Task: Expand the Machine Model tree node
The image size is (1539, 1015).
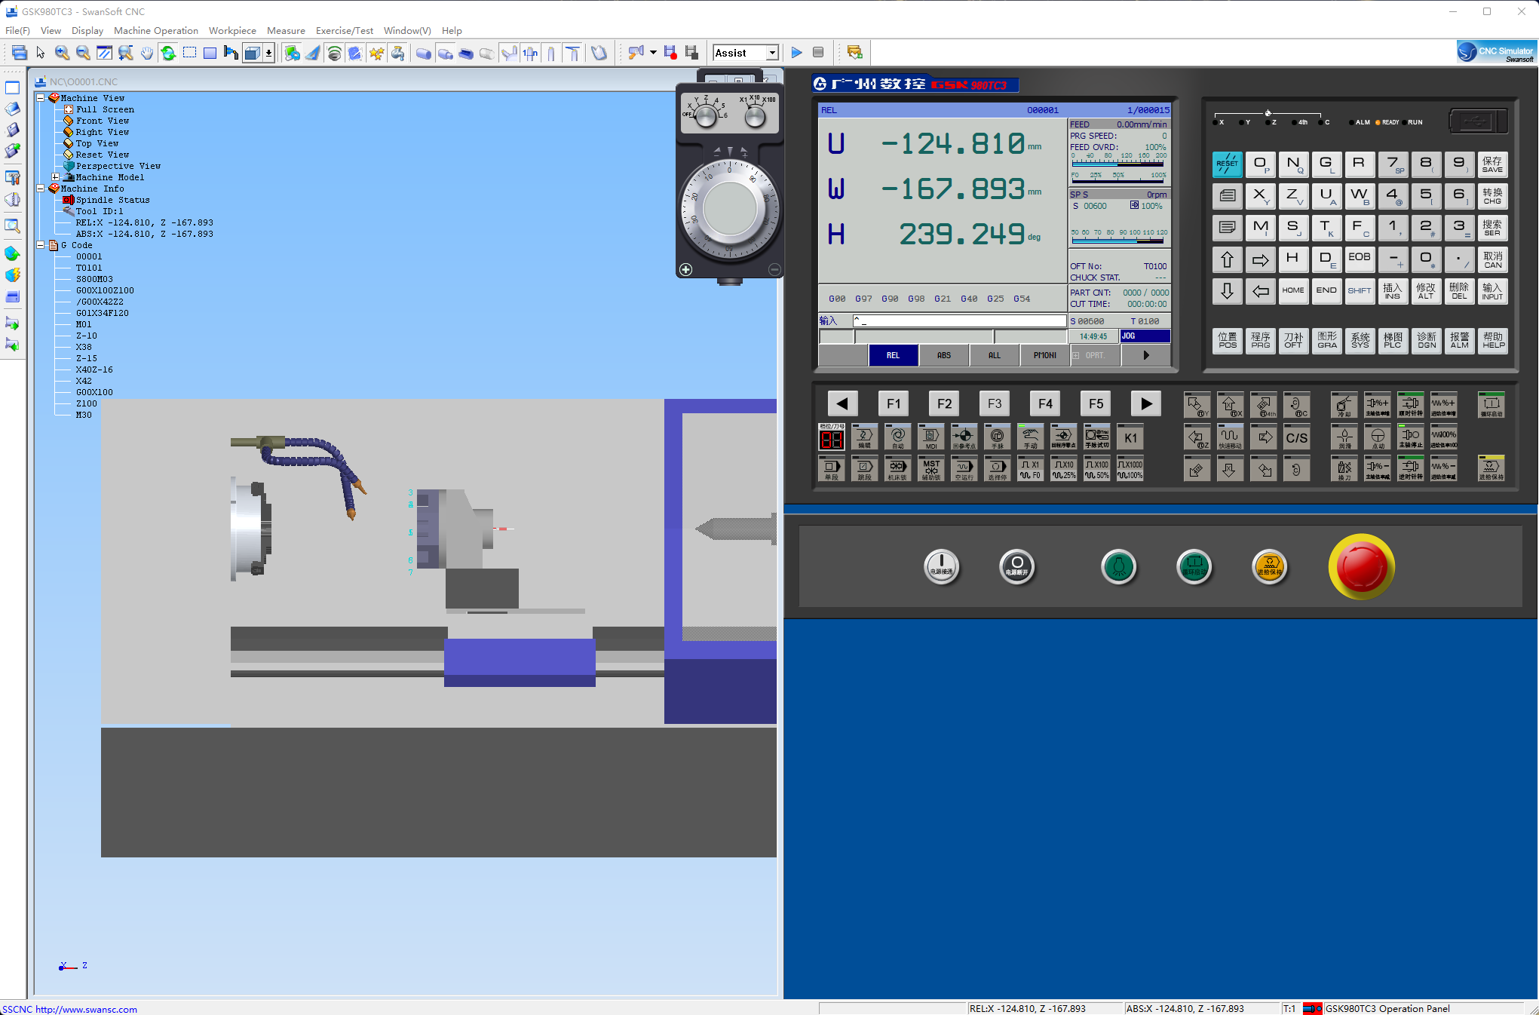Action: click(55, 177)
